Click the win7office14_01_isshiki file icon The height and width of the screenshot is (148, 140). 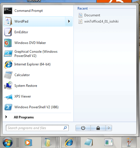click(x=80, y=21)
